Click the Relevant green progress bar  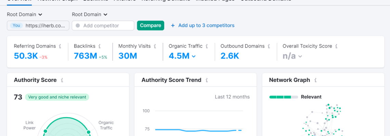[x=284, y=97]
